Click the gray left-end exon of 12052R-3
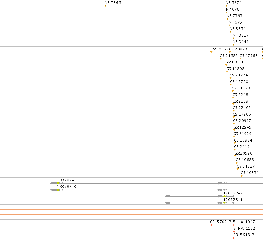This screenshot has height=240, width=263. coord(168,196)
